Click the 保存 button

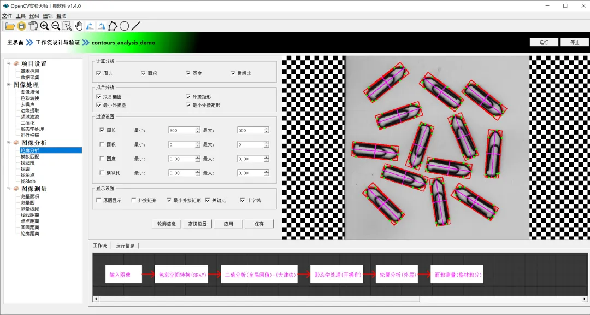[x=259, y=224]
